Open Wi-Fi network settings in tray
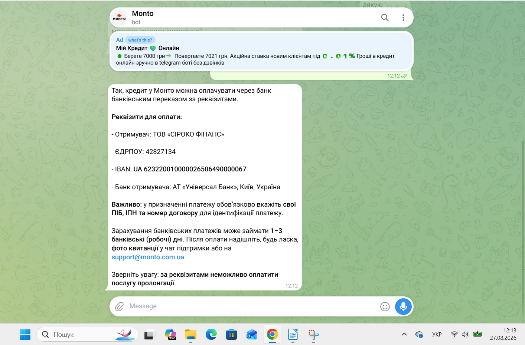 pos(454,334)
